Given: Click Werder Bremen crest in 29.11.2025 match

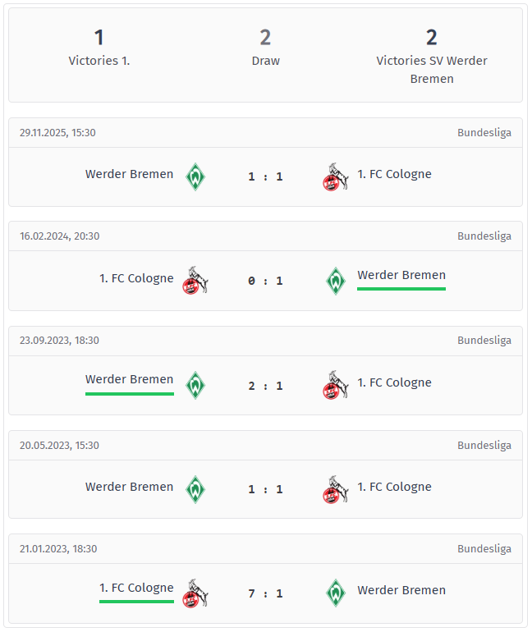Looking at the screenshot, I should (195, 176).
